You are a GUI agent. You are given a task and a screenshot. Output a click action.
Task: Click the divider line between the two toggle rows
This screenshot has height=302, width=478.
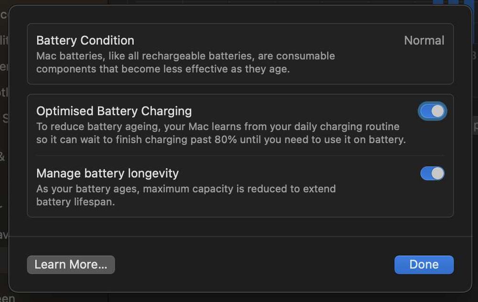pos(240,156)
